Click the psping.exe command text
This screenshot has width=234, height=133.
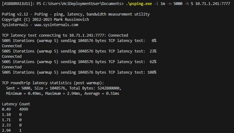tap(139, 4)
